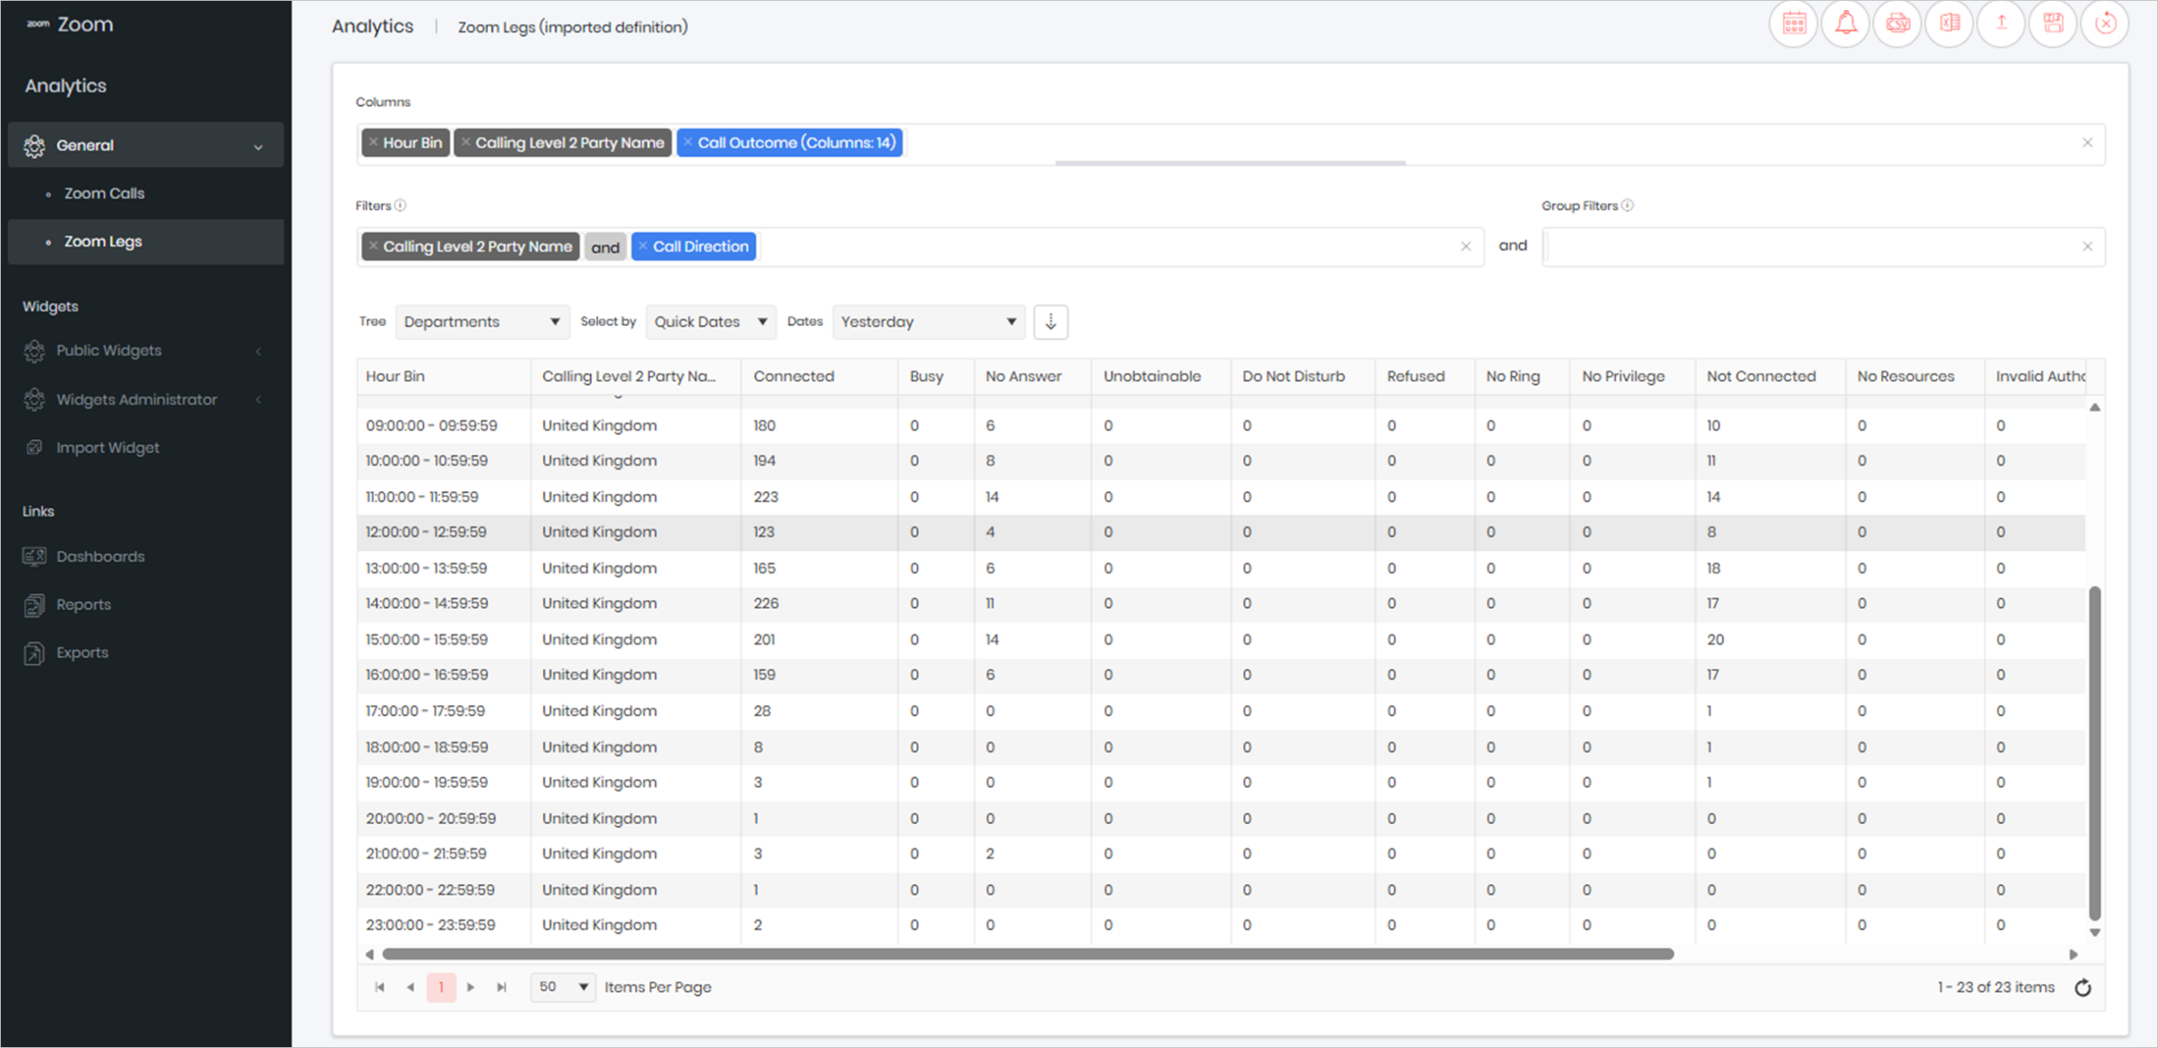Remove Hour Bin column tag

click(373, 142)
